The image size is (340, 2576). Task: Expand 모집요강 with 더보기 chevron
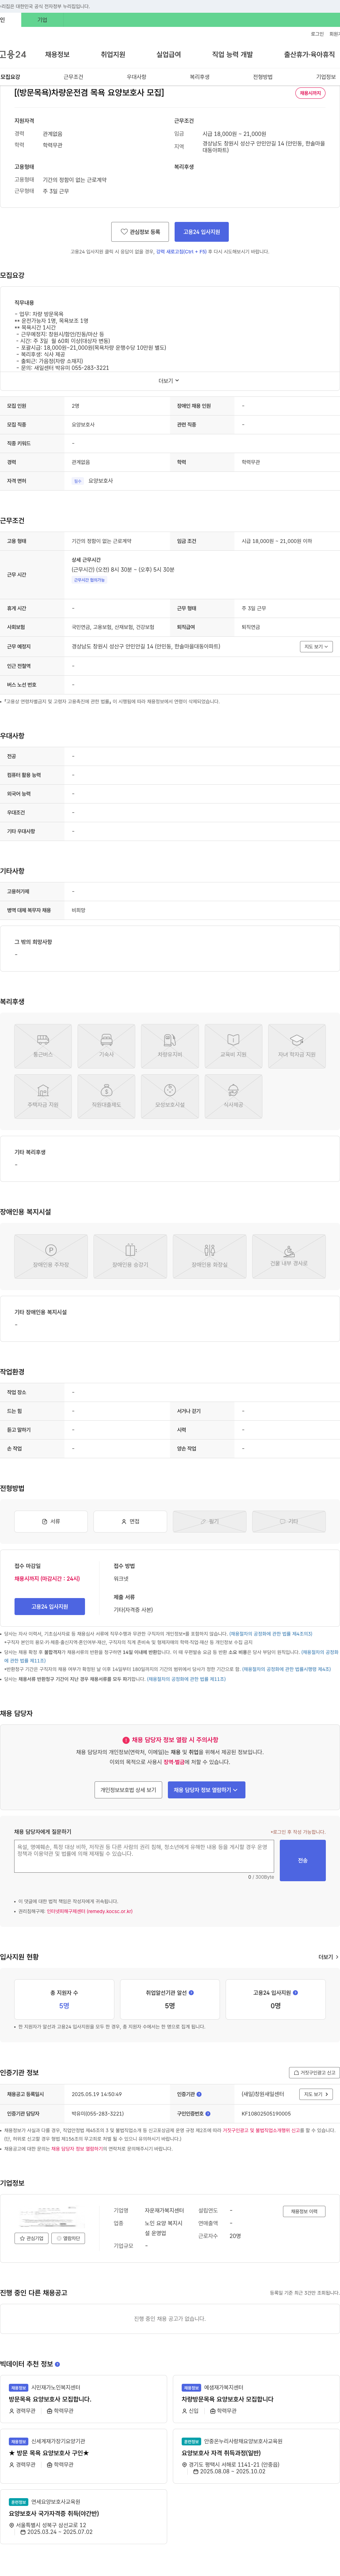(x=169, y=380)
